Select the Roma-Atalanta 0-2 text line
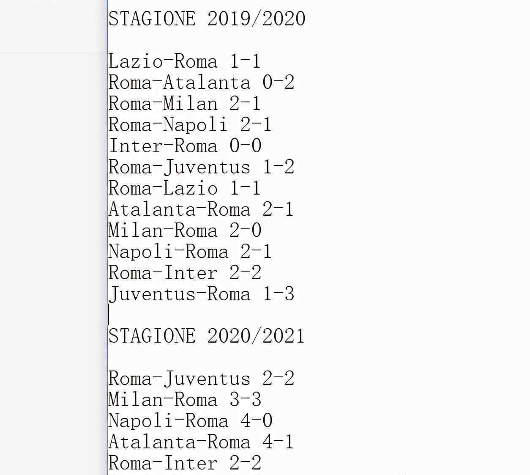Viewport: 530px width, 475px height. point(201,82)
